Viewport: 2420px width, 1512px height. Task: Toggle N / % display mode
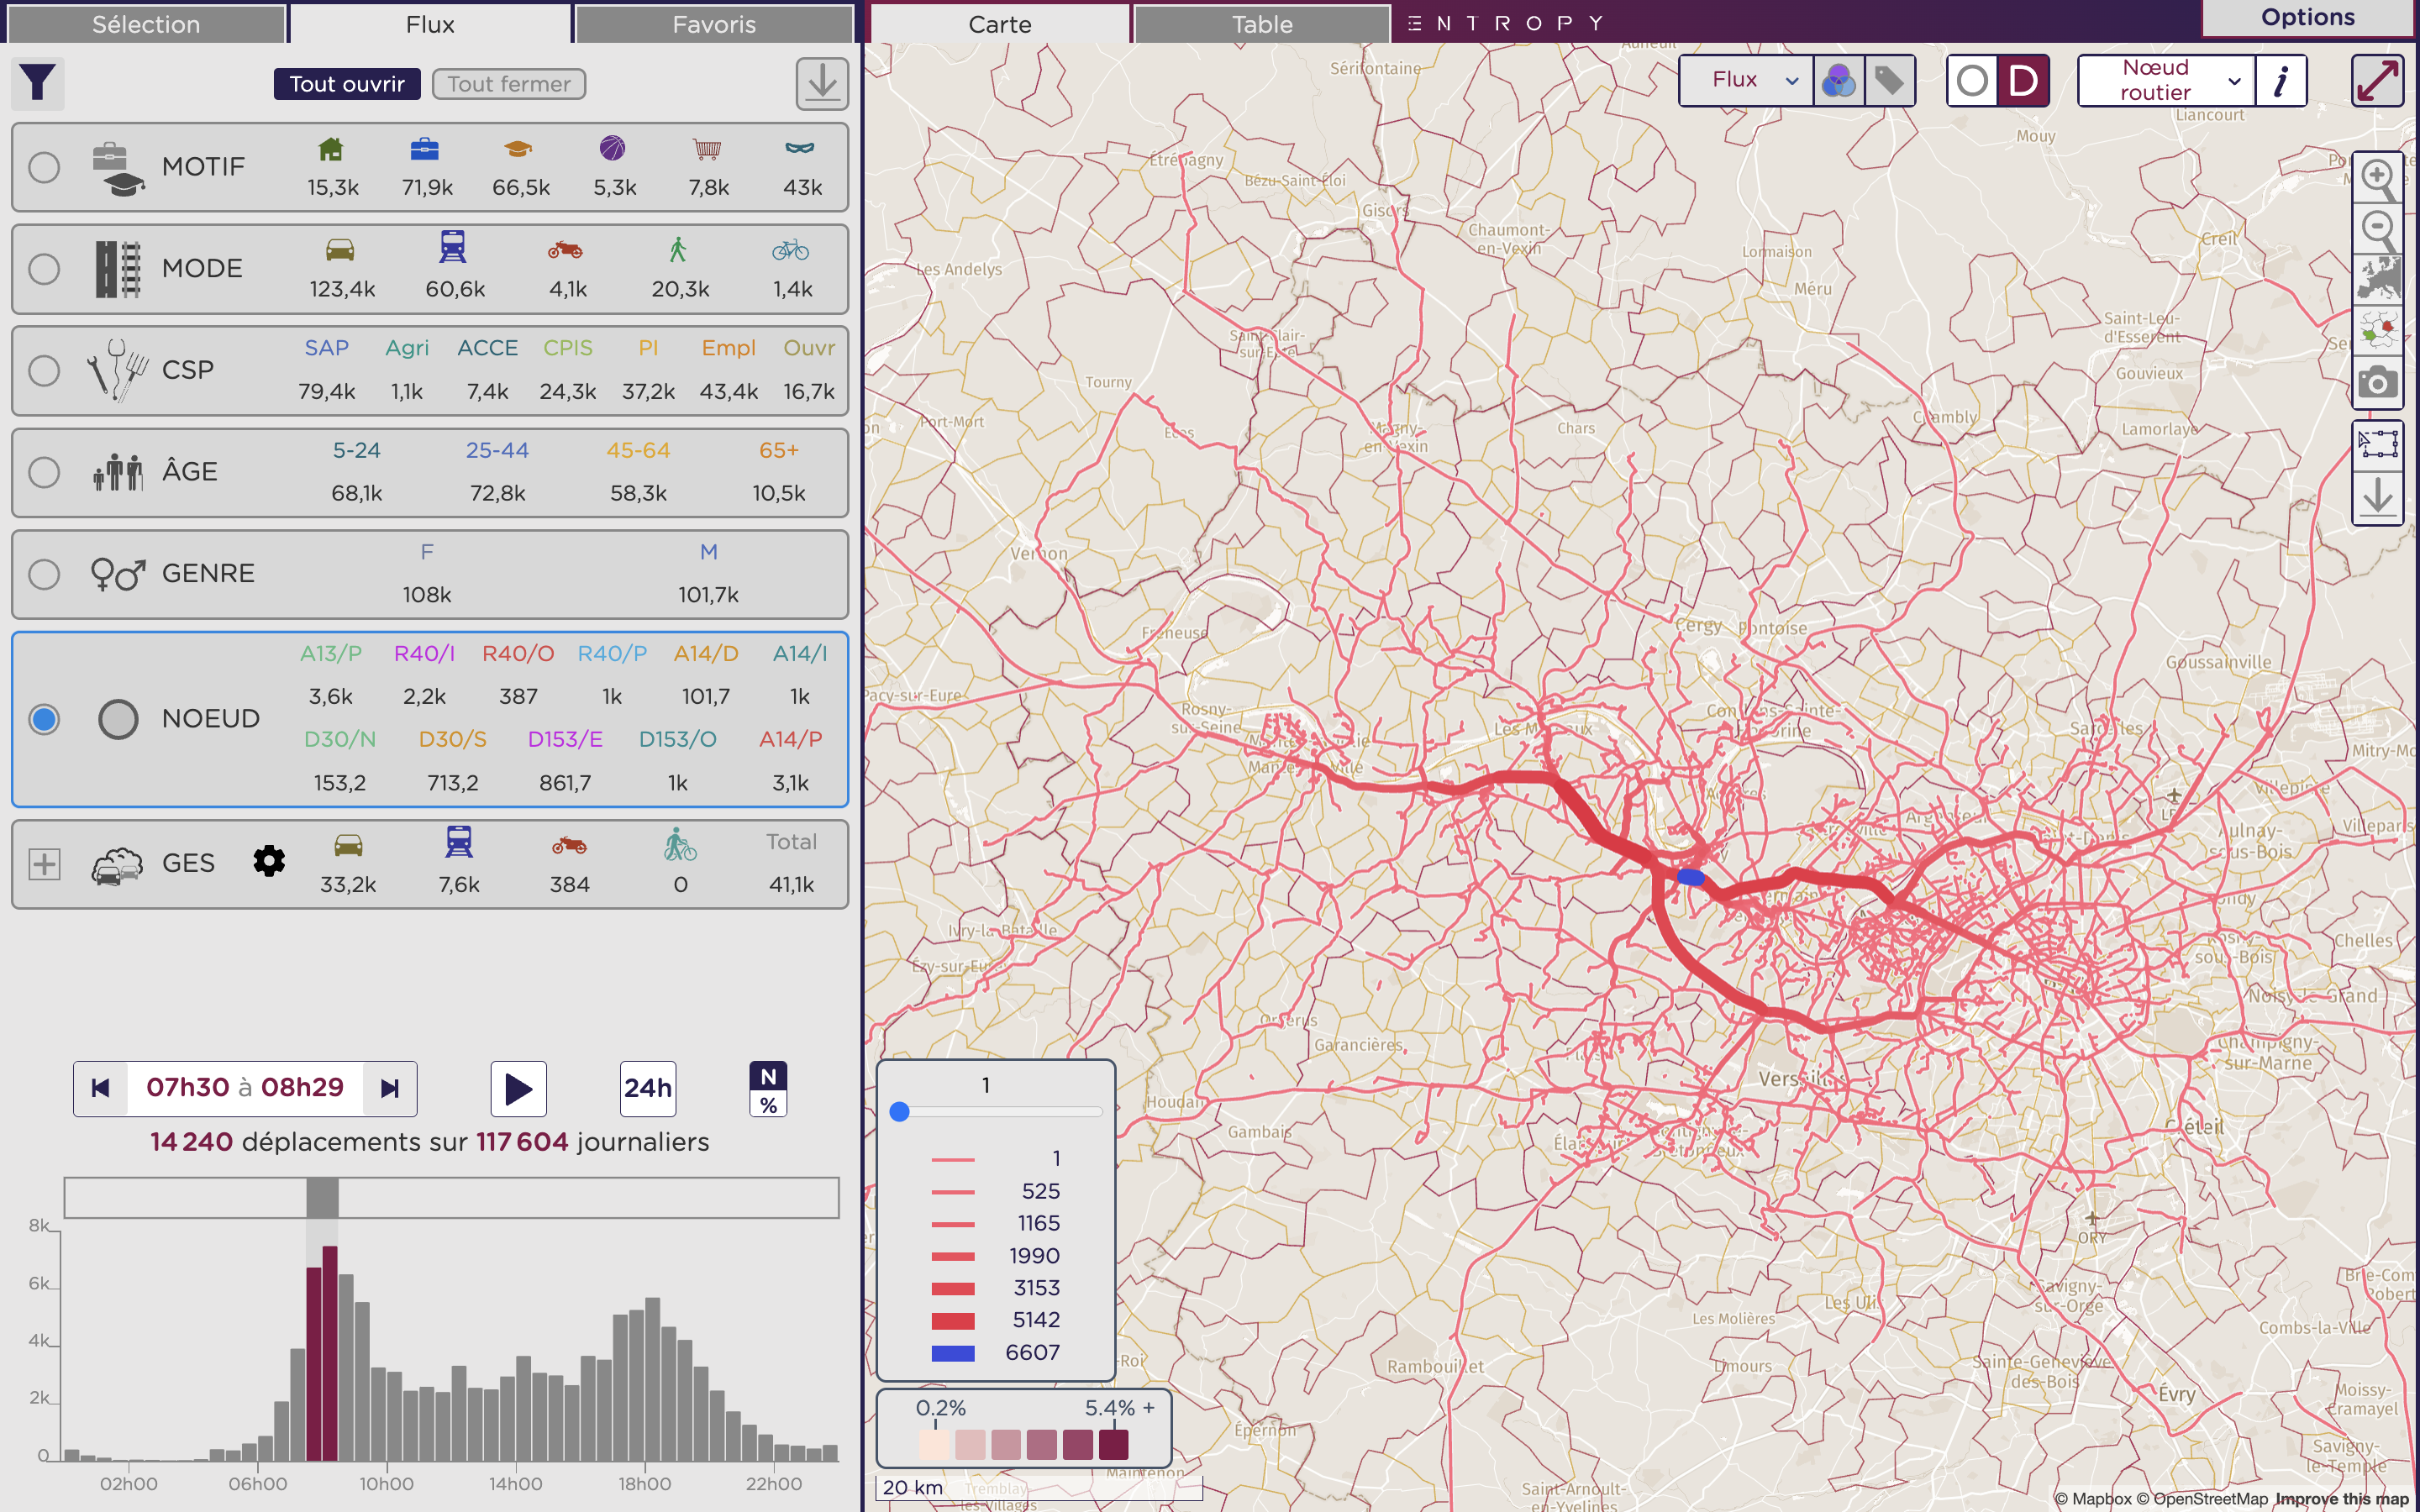[768, 1089]
